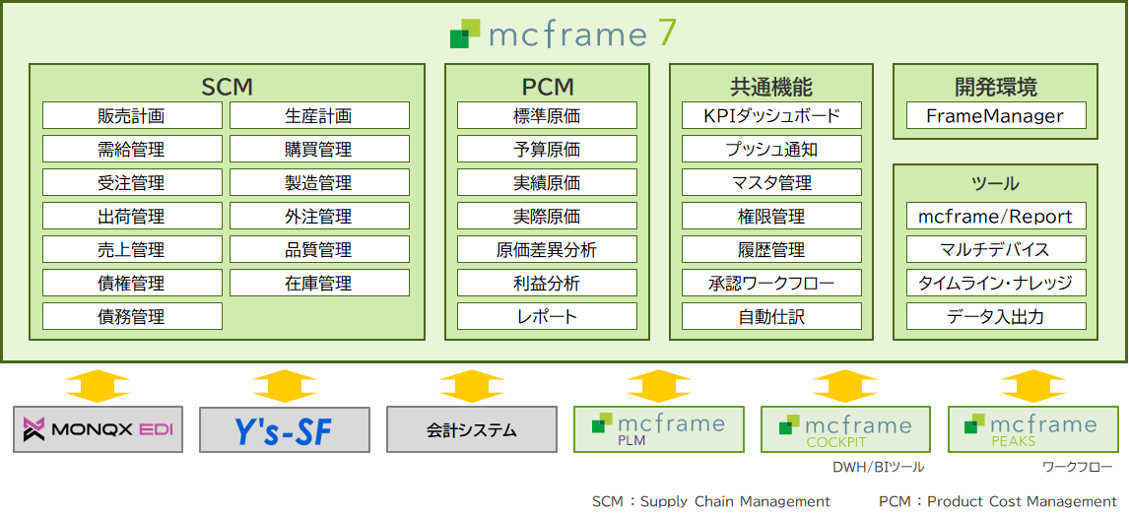The height and width of the screenshot is (516, 1129).
Task: Select 売上管理 box
Action: point(132,249)
